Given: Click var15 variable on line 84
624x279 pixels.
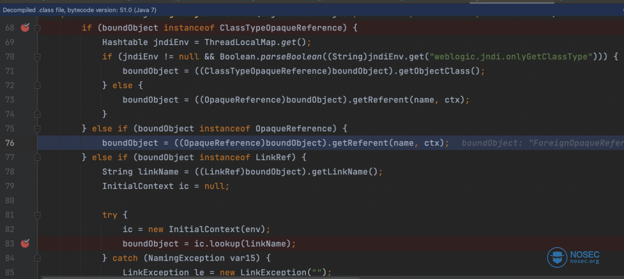Looking at the screenshot, I should [243, 258].
